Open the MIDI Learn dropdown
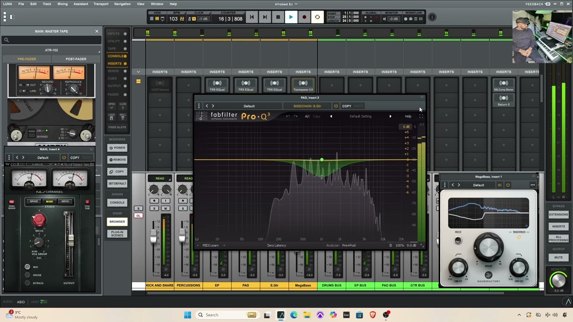This screenshot has height=322, width=573. [x=214, y=246]
